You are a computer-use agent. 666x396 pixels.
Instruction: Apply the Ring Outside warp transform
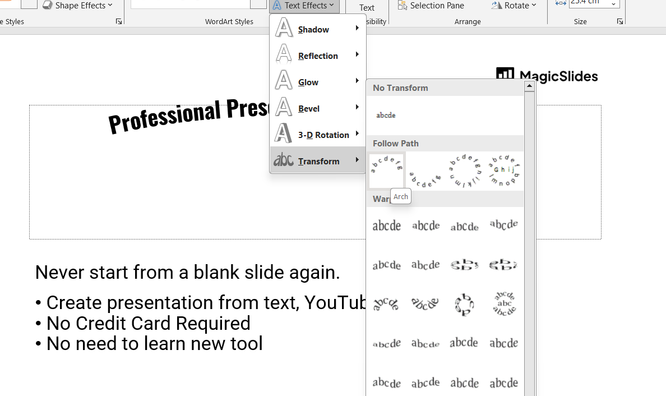click(x=504, y=265)
